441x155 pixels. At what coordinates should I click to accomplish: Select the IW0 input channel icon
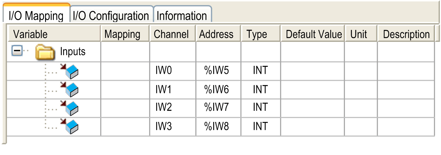pyautogui.click(x=69, y=71)
